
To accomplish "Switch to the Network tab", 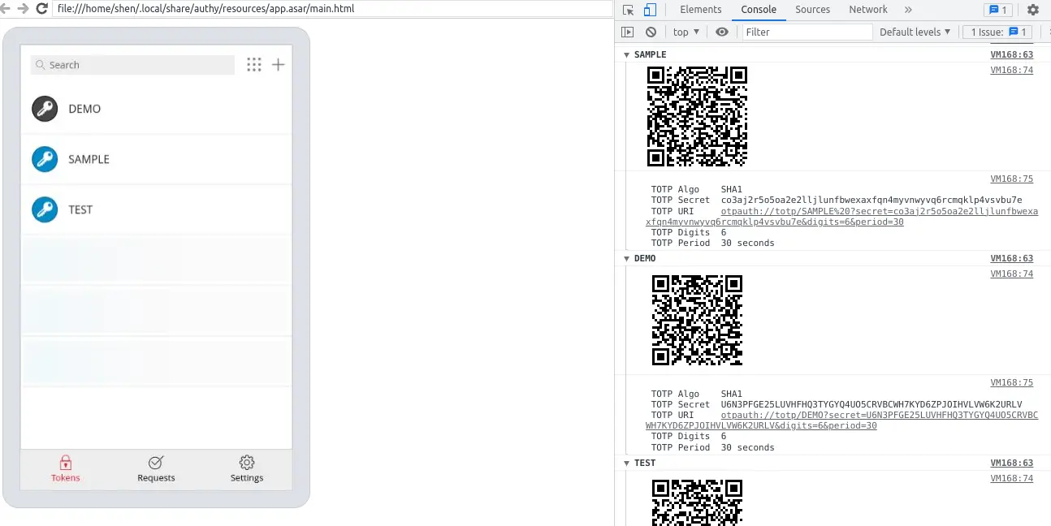I will pyautogui.click(x=867, y=9).
